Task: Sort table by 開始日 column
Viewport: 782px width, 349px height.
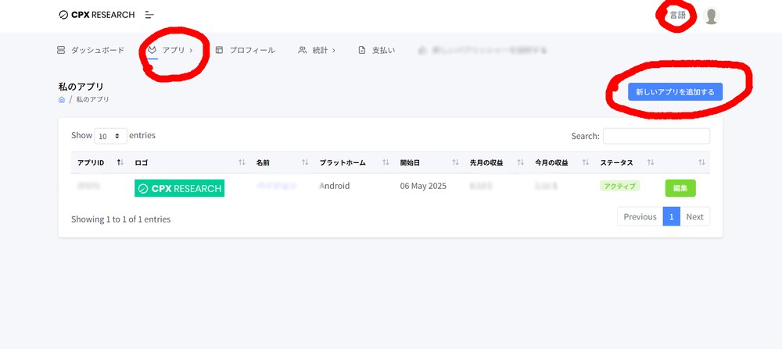Action: [x=429, y=162]
